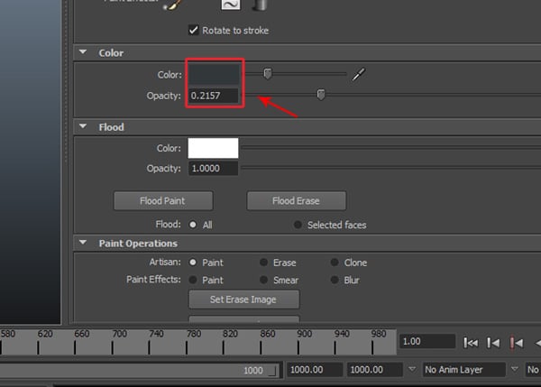Screen dimensions: 541x387
Task: Step back to previous key
Action: pos(517,343)
